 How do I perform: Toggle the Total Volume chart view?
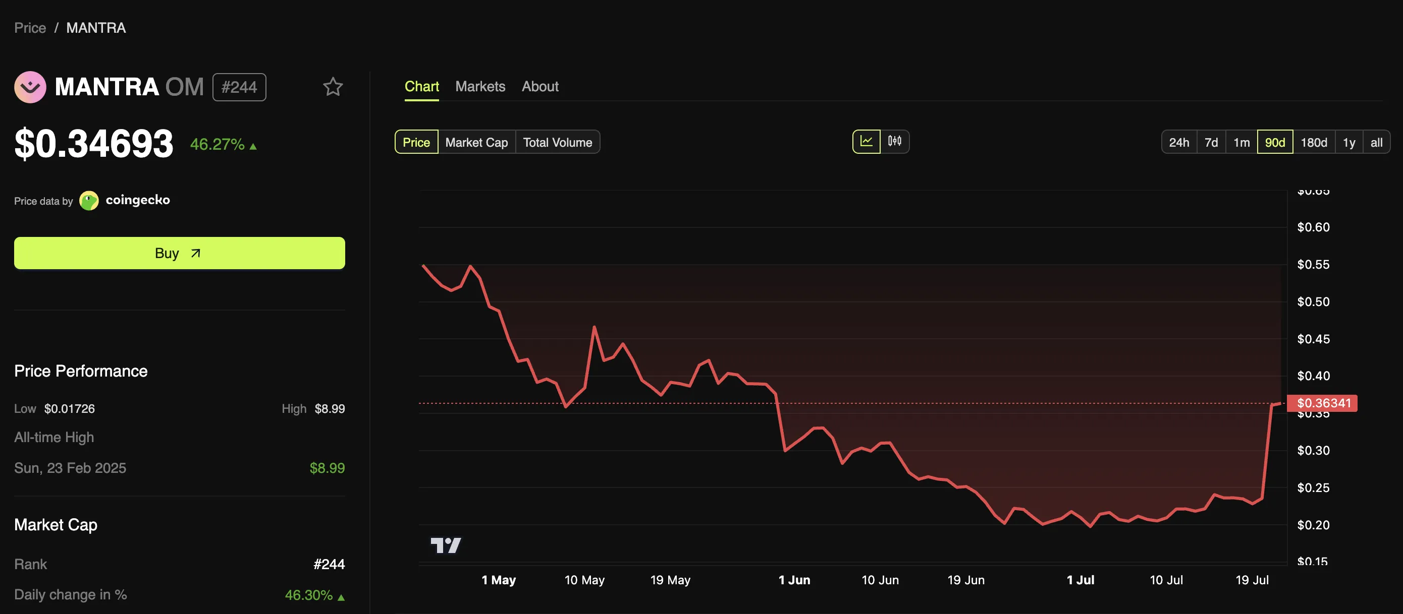[x=557, y=142]
